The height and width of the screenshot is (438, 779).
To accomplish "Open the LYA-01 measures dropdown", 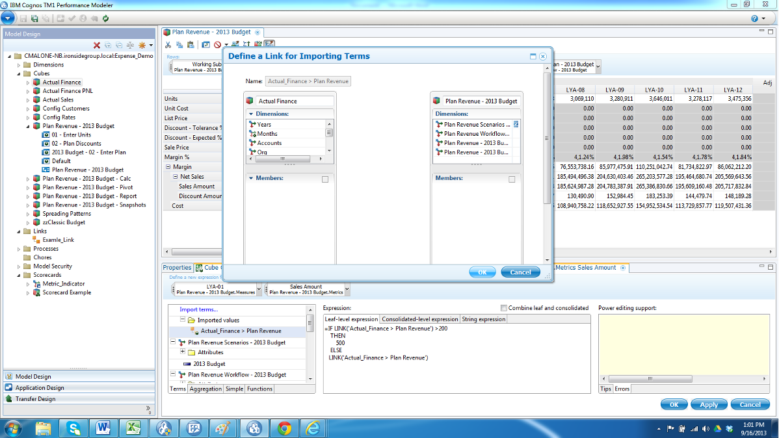I will coord(259,289).
